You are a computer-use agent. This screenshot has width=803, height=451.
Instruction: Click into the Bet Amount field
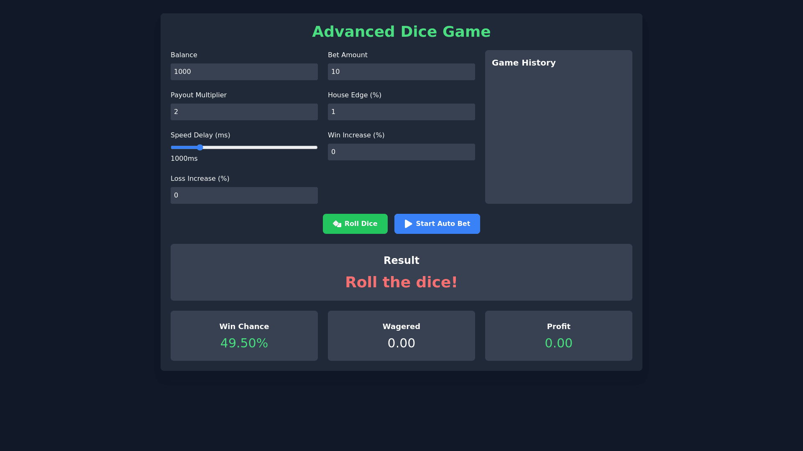[x=401, y=72]
